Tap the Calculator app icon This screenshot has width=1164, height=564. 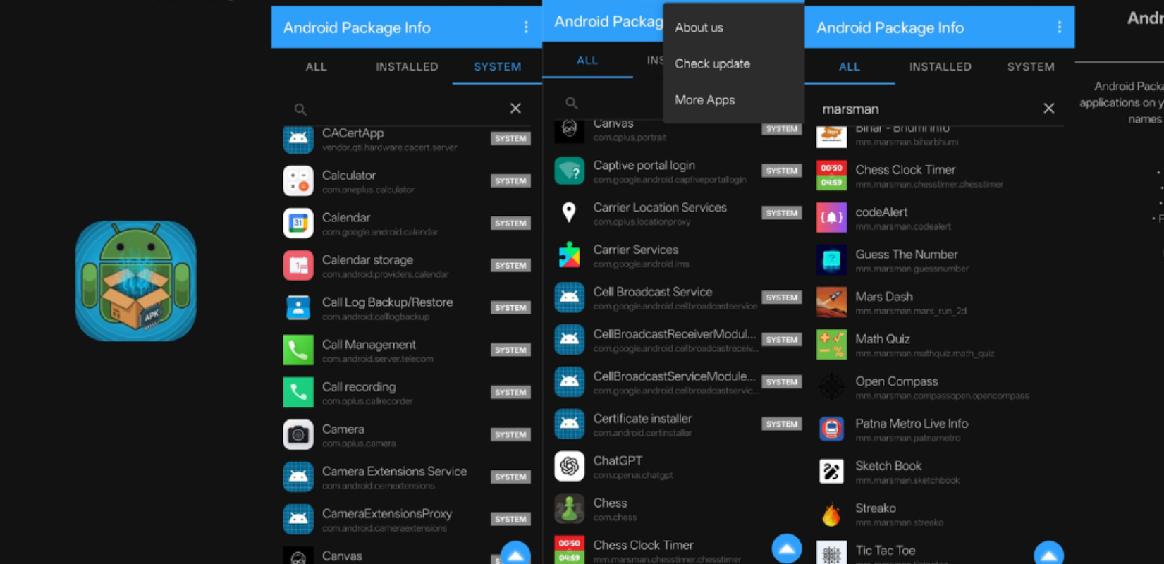tap(298, 181)
